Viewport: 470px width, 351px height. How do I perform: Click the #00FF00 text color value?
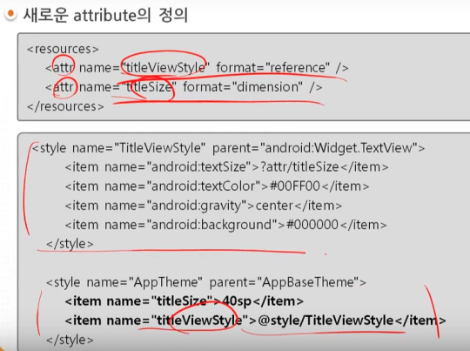click(295, 186)
